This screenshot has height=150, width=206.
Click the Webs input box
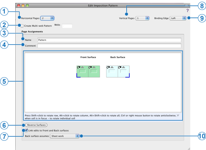(67, 26)
